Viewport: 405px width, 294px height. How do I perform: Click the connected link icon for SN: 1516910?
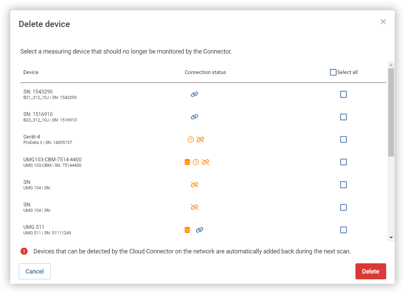(194, 117)
